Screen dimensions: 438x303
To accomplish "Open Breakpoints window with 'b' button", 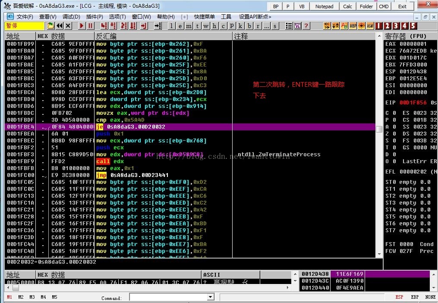I will tap(249, 26).
